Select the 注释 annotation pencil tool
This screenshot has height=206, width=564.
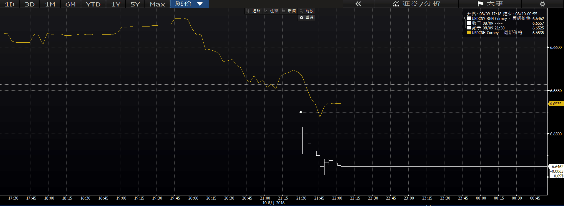[x=271, y=11]
